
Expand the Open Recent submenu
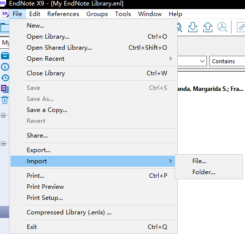pyautogui.click(x=101, y=59)
